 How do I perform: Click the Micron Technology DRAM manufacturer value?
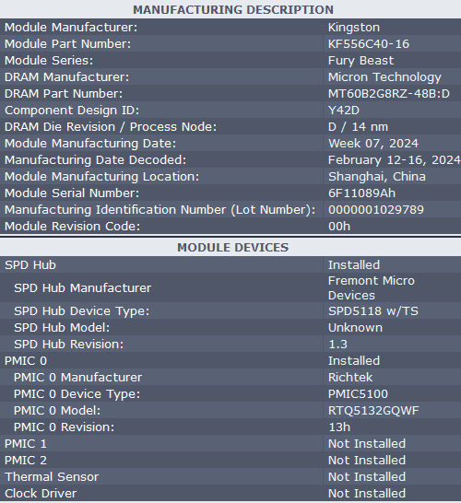(x=384, y=77)
